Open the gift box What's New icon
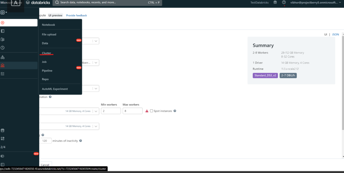 275,2
